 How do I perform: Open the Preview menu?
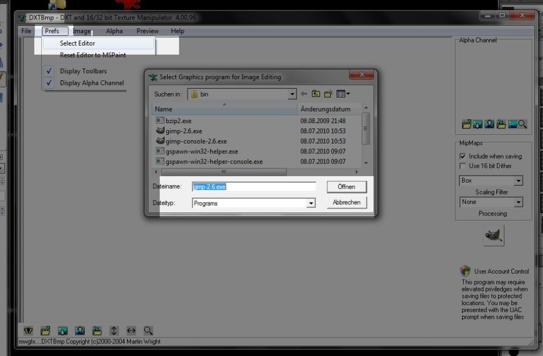pos(148,31)
